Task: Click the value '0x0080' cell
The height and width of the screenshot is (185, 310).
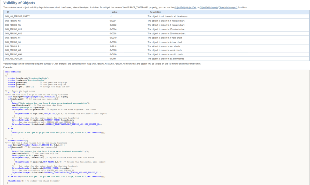Action: (127, 50)
